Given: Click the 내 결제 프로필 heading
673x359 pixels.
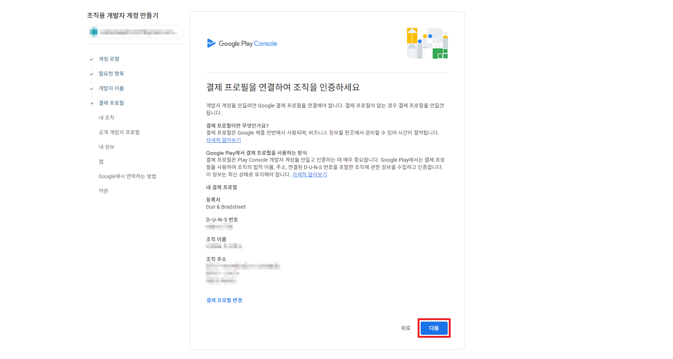Looking at the screenshot, I should point(222,187).
